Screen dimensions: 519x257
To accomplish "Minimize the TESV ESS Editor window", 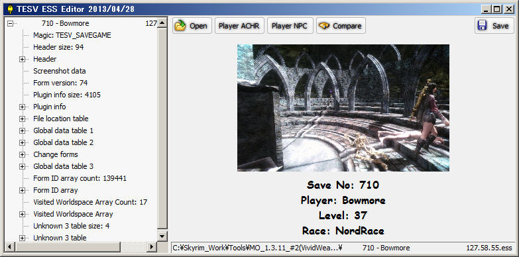I will click(x=486, y=9).
